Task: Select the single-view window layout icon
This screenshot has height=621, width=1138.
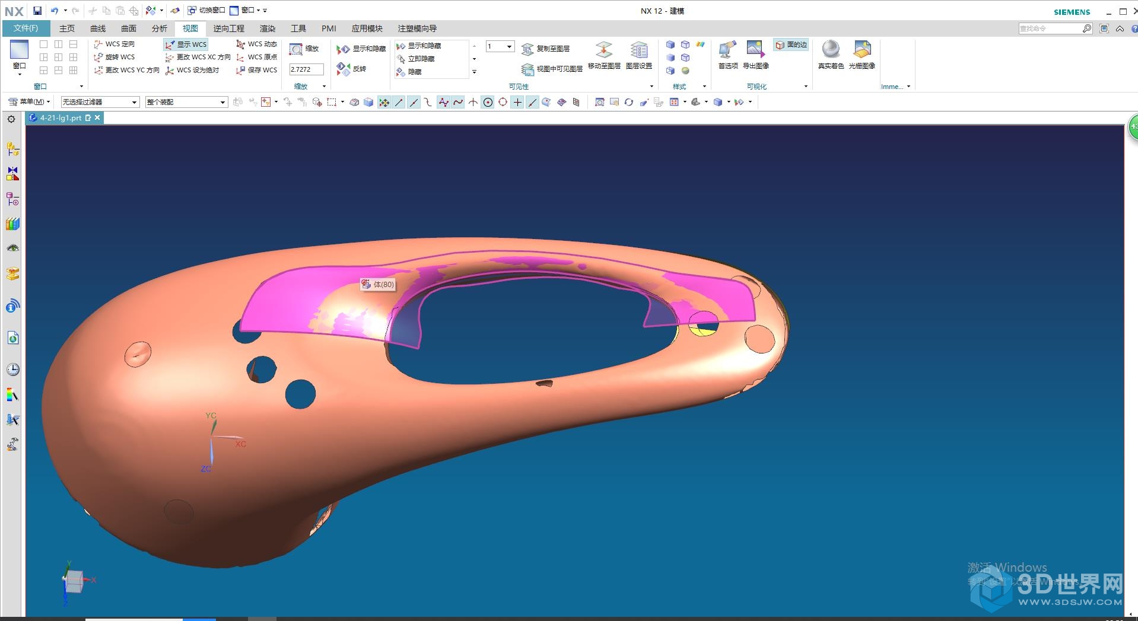Action: (43, 44)
